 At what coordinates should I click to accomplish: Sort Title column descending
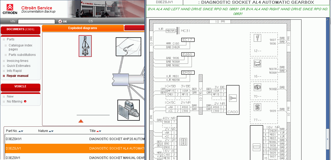100,131
